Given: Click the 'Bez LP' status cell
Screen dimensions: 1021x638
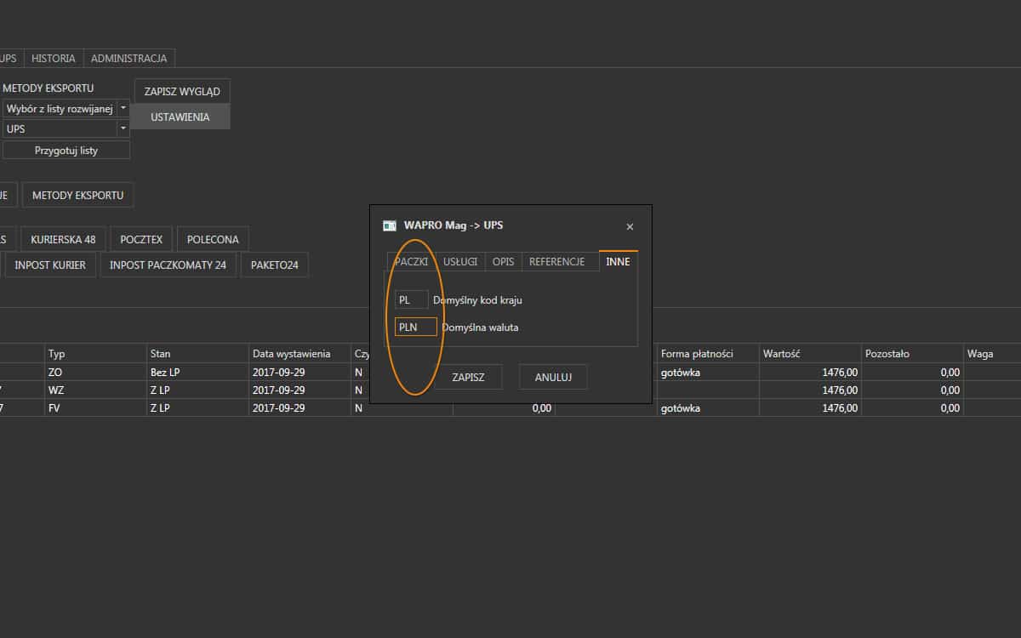Looking at the screenshot, I should point(197,372).
